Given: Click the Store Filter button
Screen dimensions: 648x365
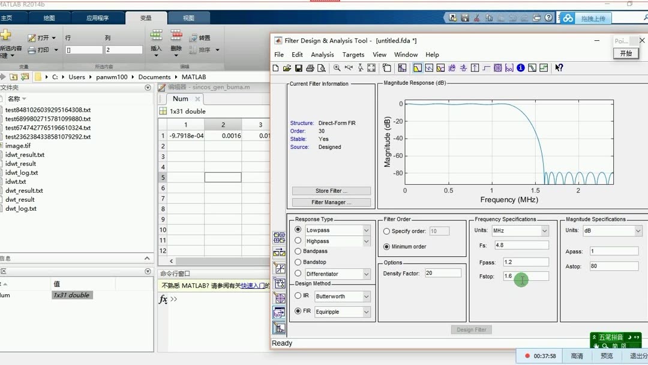Looking at the screenshot, I should tap(331, 191).
